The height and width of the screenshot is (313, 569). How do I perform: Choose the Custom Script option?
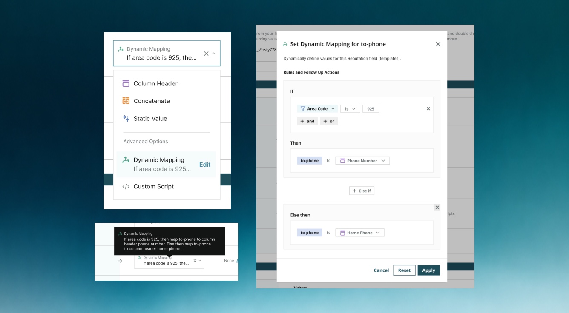pyautogui.click(x=167, y=186)
